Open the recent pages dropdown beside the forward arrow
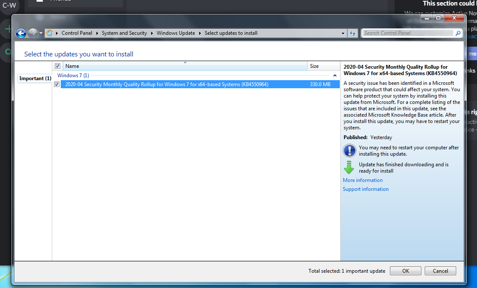 pyautogui.click(x=41, y=33)
